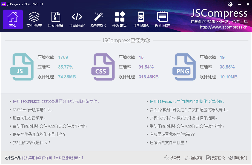Image resolution: width=252 pixels, height=165 pixels.
Task: Open JS脚本文件/CSS样式文件合并操作指南
Action: tap(183, 118)
